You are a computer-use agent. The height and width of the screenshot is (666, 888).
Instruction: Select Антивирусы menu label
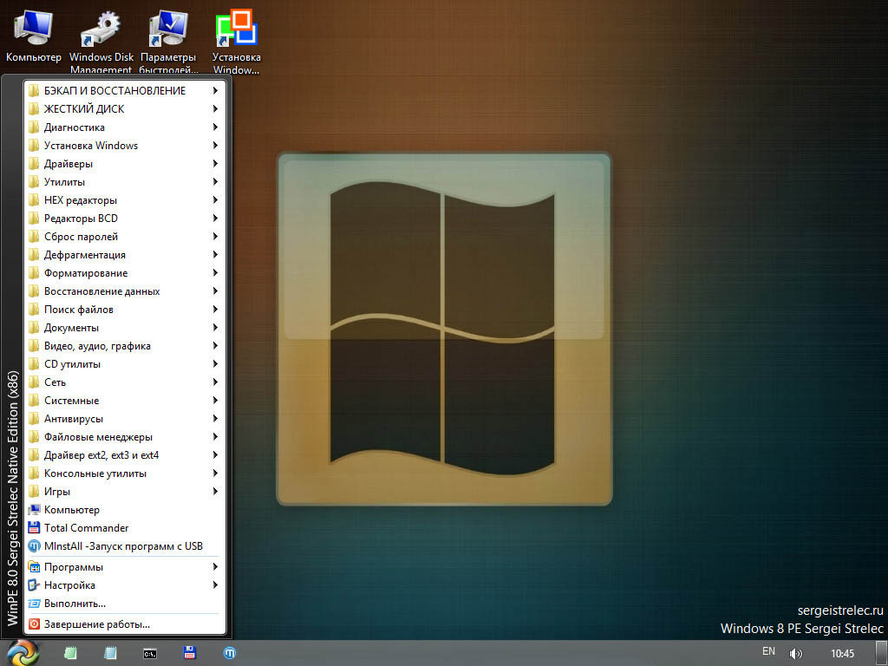pos(74,419)
